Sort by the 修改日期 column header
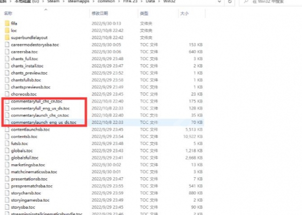This screenshot has width=302, height=215. [x=100, y=13]
